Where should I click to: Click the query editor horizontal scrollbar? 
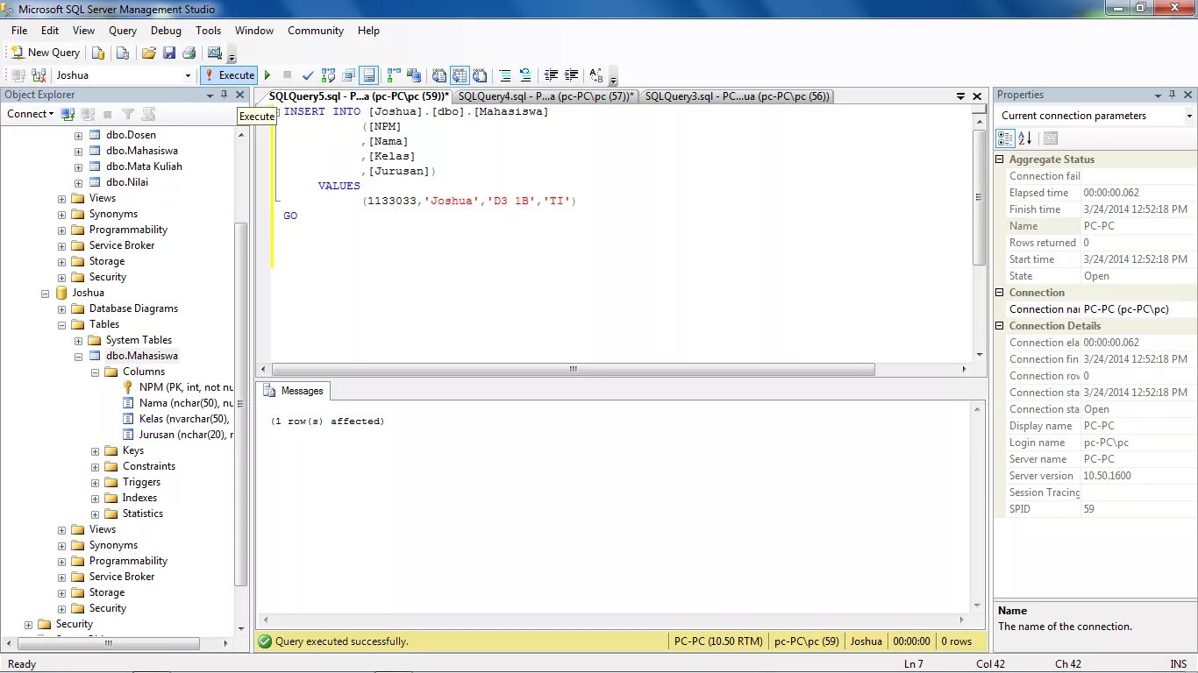coord(573,370)
